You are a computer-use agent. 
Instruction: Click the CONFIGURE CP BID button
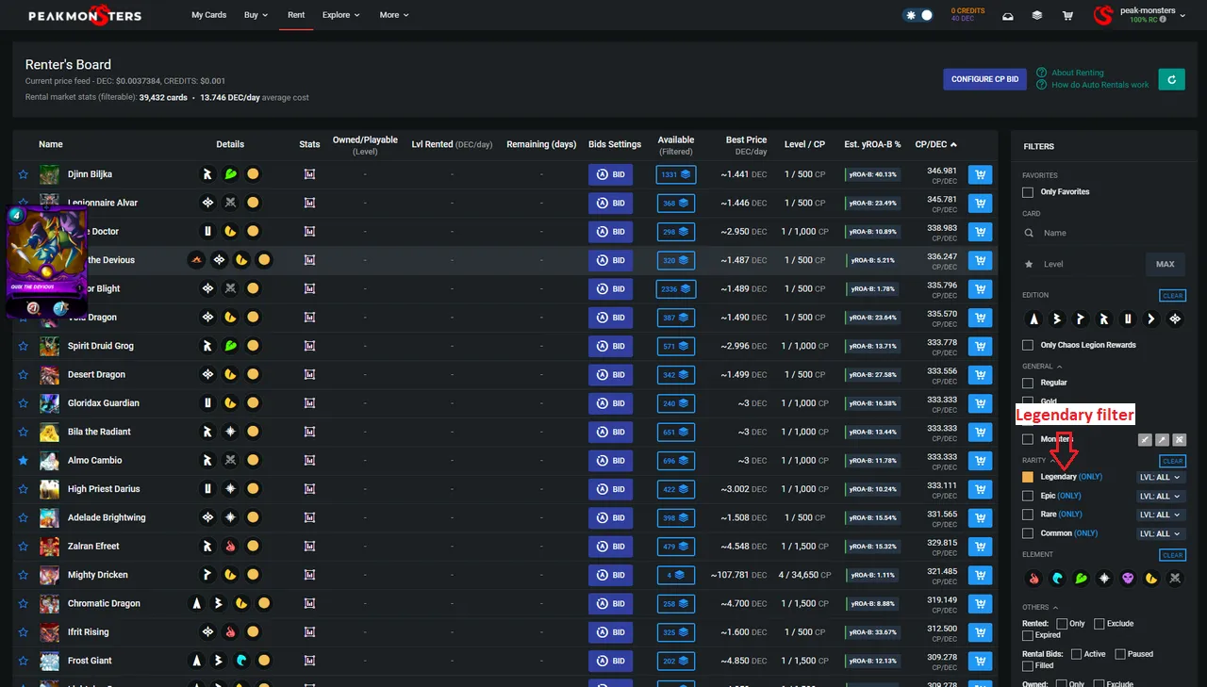[x=984, y=79]
